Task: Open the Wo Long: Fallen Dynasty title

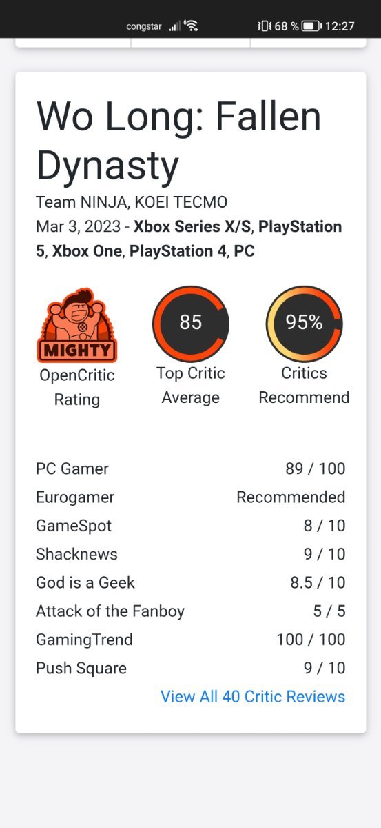Action: 178,141
